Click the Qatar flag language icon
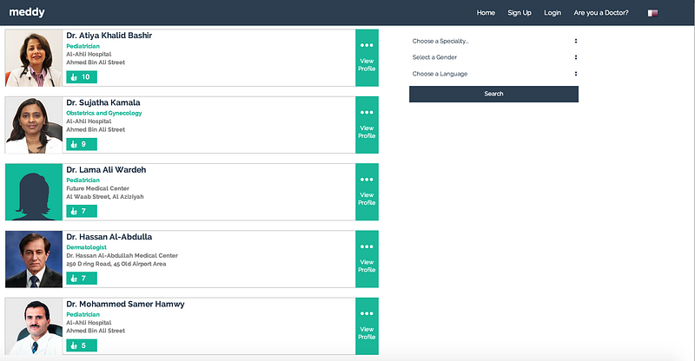The width and height of the screenshot is (695, 361). [x=652, y=13]
